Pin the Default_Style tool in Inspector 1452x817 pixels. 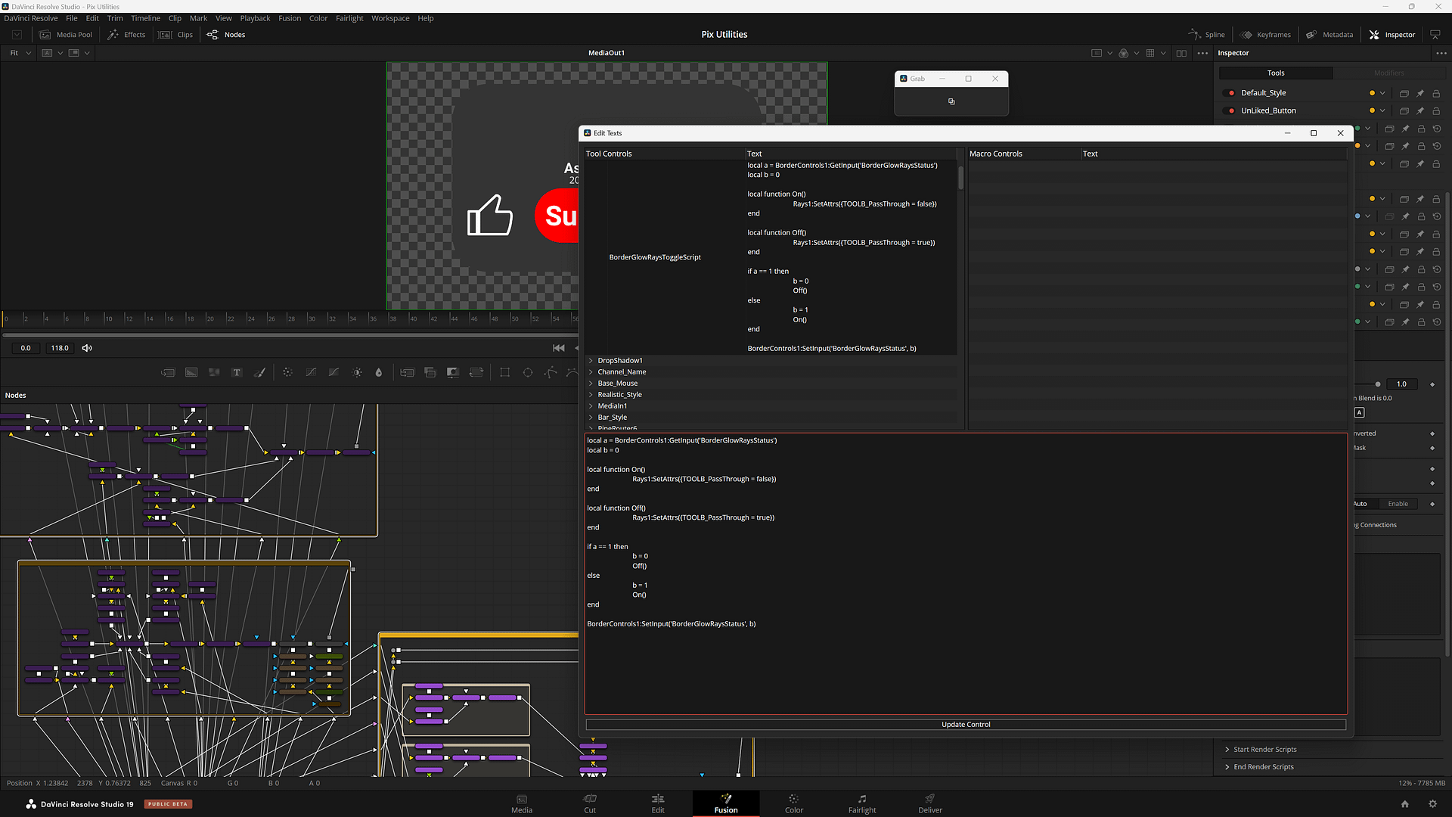[x=1420, y=93]
